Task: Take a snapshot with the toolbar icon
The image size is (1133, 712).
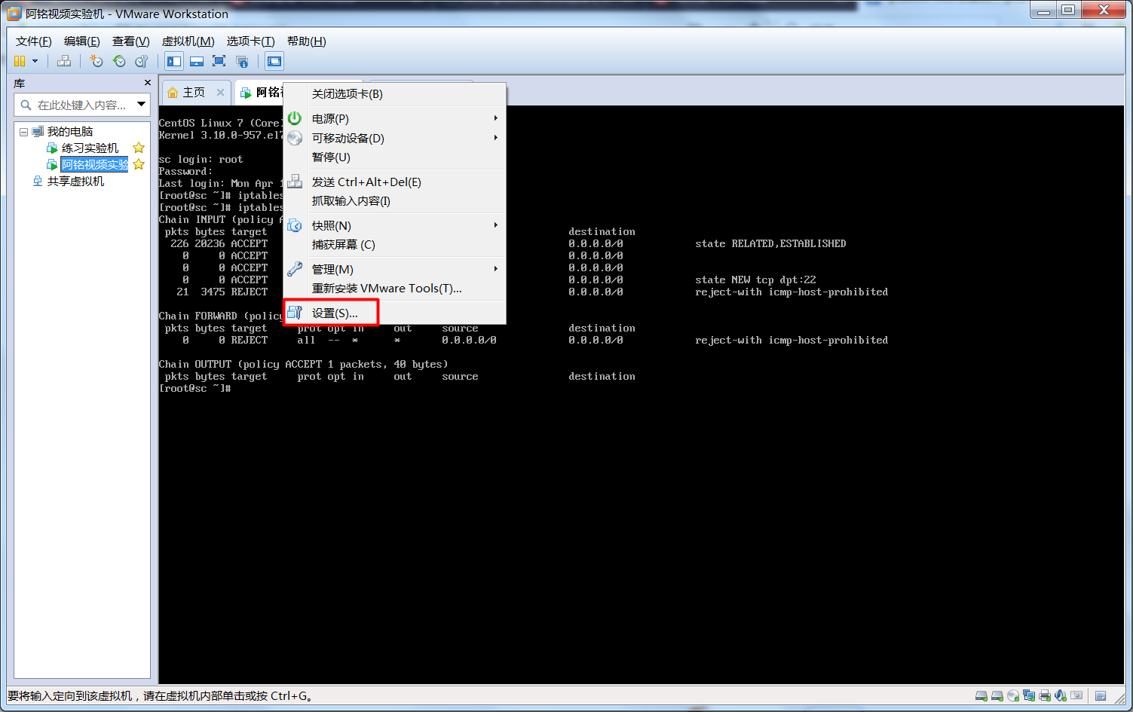Action: point(96,61)
